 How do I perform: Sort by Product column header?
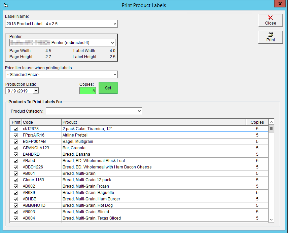pyautogui.click(x=154, y=122)
